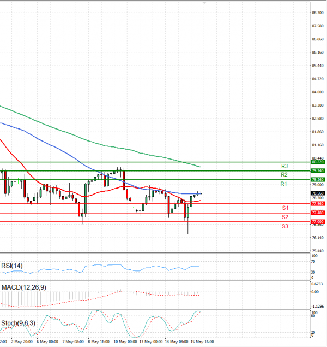Click the S3 support label
This screenshot has height=347, width=327.
point(285,226)
